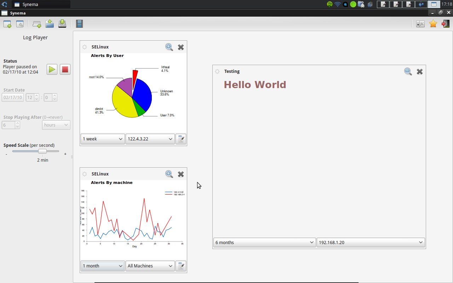Click the 17:18 clock in the panel
Image resolution: width=453 pixels, height=283 pixels.
click(x=447, y=4)
